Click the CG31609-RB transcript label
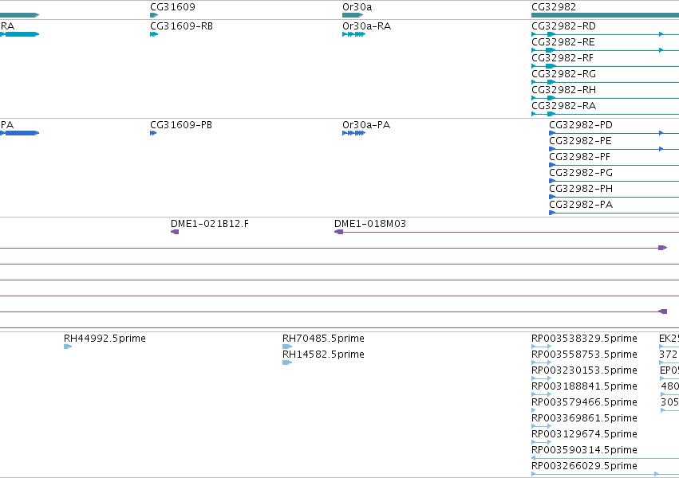The image size is (679, 478). pos(181,26)
